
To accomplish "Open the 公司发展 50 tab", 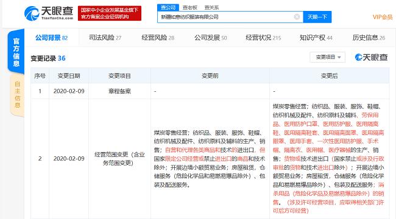I will [211, 38].
